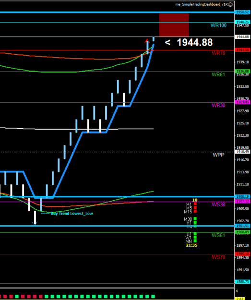Click the smiley face icon beside dashboard name
The width and height of the screenshot is (251, 300).
point(231,4)
